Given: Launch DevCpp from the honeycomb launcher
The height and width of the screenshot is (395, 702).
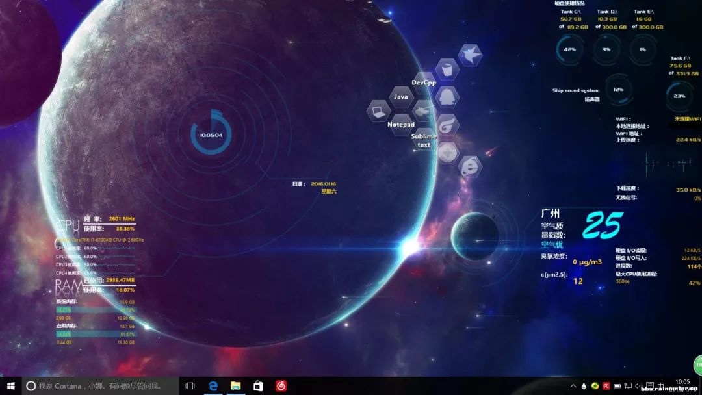Looking at the screenshot, I should coord(424,83).
